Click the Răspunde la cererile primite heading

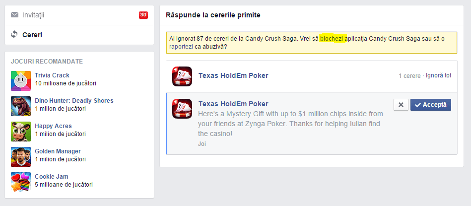point(213,15)
